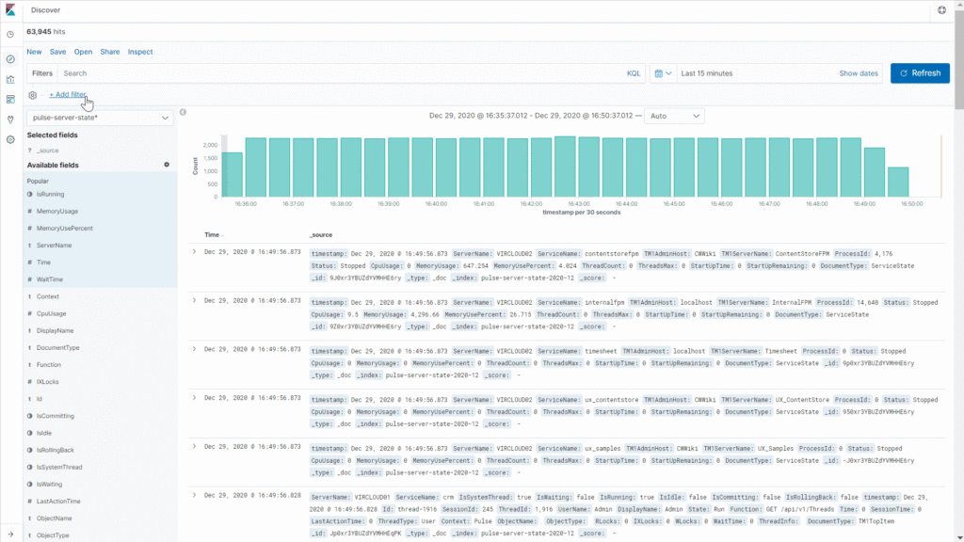Collapse the fields sidebar with arrow icon
Screen dimensions: 964x542
pyautogui.click(x=183, y=113)
